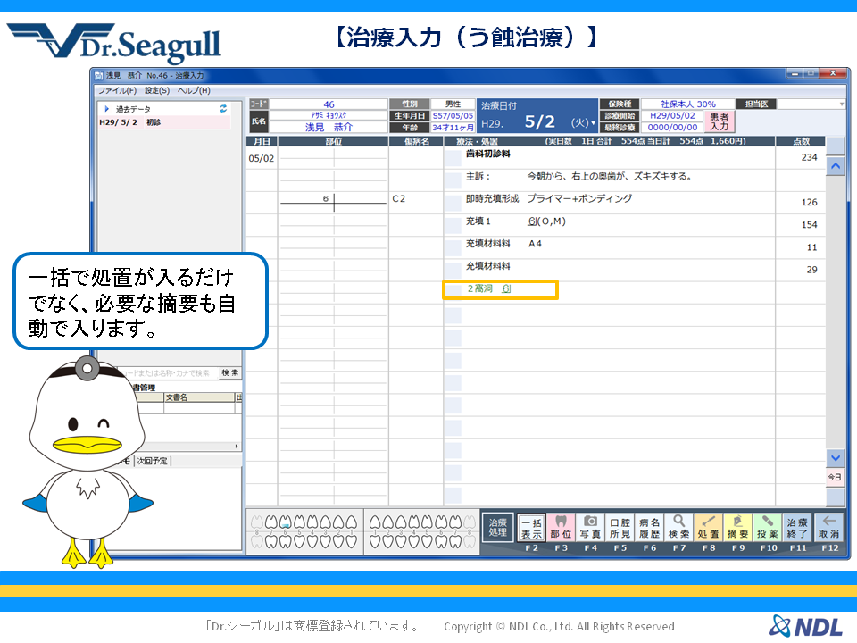Open the 部位 tooth position tool (F3)
The width and height of the screenshot is (857, 643).
(561, 527)
